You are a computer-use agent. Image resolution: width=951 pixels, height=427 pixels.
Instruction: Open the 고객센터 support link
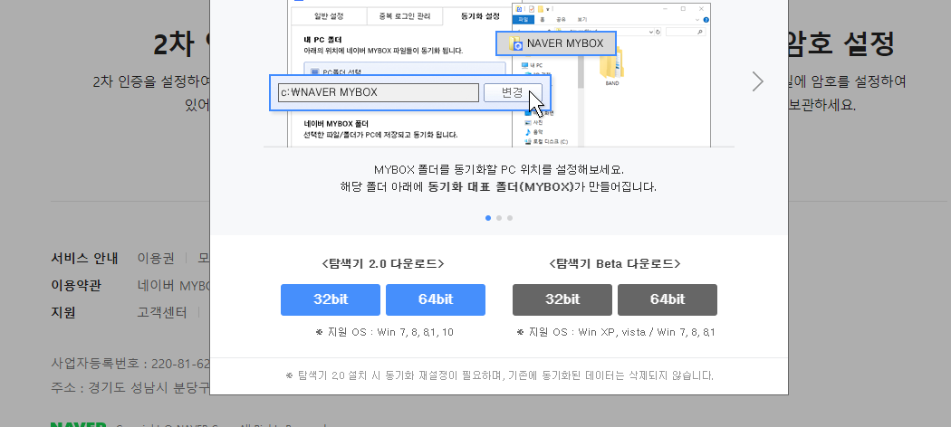162,312
